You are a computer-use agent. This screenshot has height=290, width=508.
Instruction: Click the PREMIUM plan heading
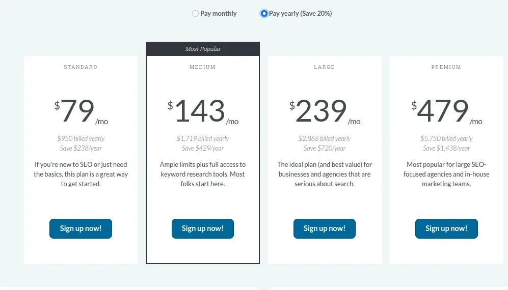(x=446, y=67)
